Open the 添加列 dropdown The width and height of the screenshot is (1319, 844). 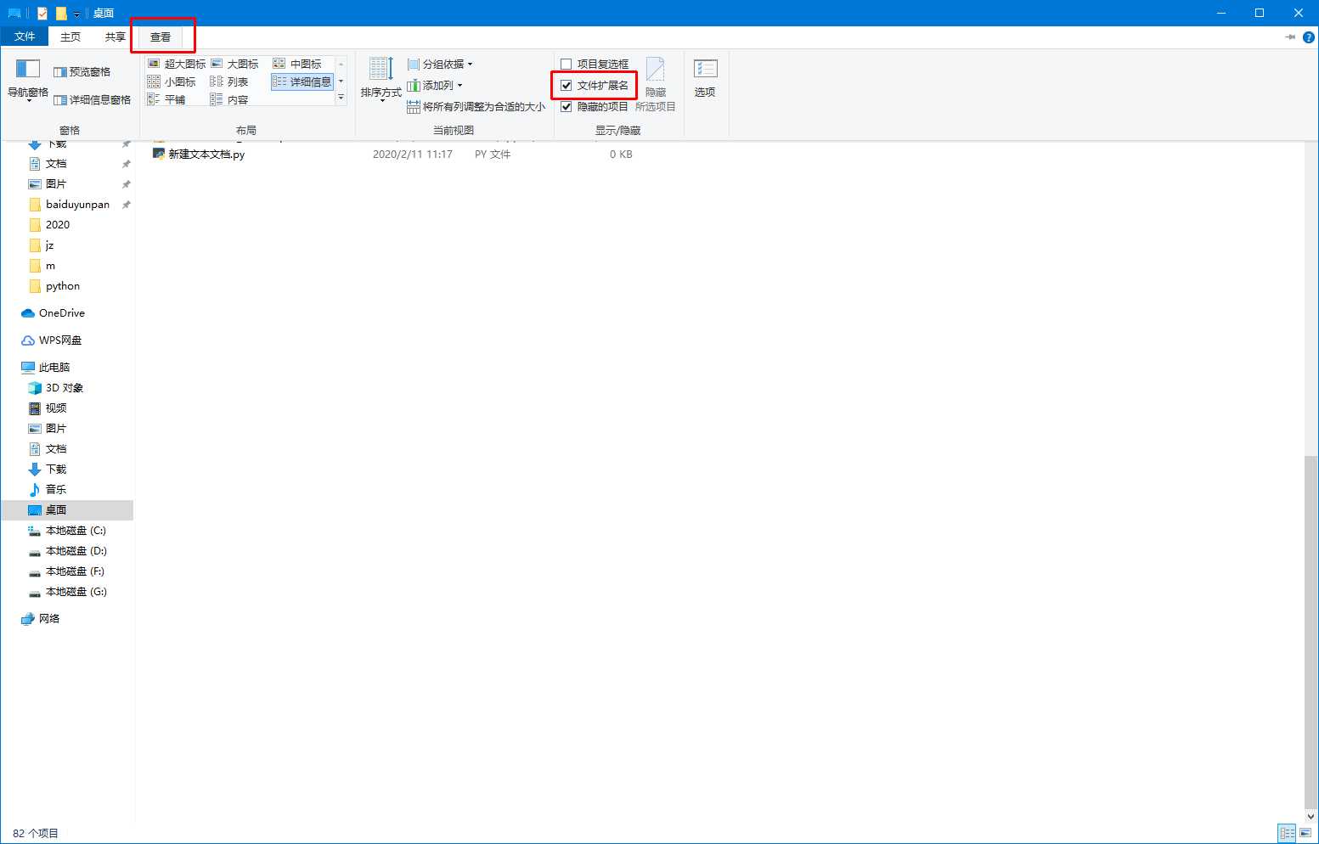click(x=435, y=85)
